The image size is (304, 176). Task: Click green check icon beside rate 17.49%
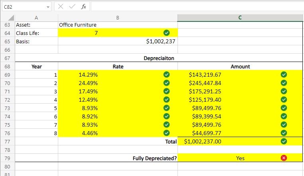[x=166, y=91]
